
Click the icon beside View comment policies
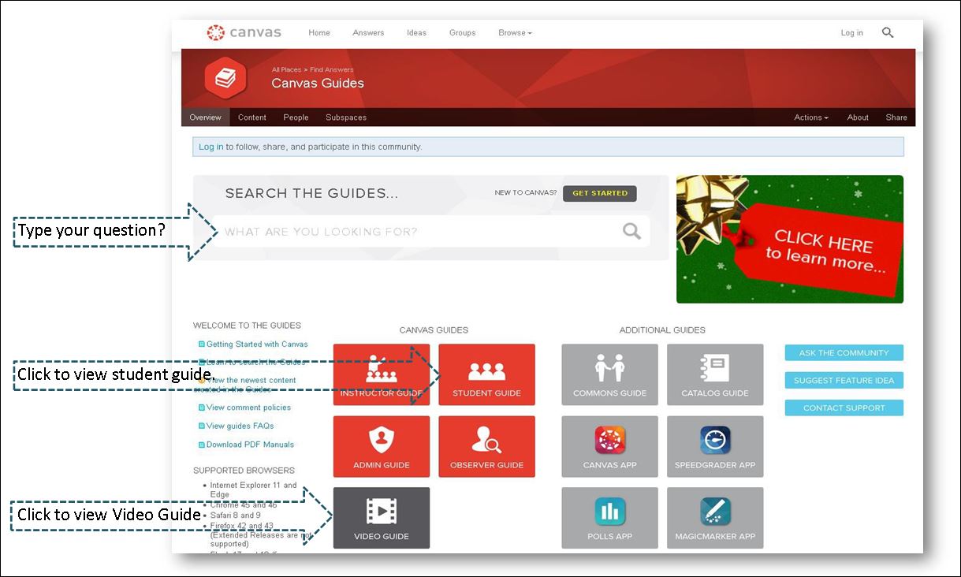point(201,408)
